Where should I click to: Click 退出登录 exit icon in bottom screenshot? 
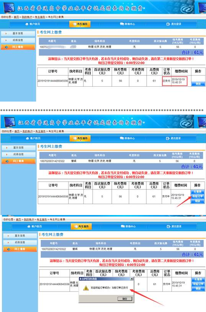[x=168, y=227]
